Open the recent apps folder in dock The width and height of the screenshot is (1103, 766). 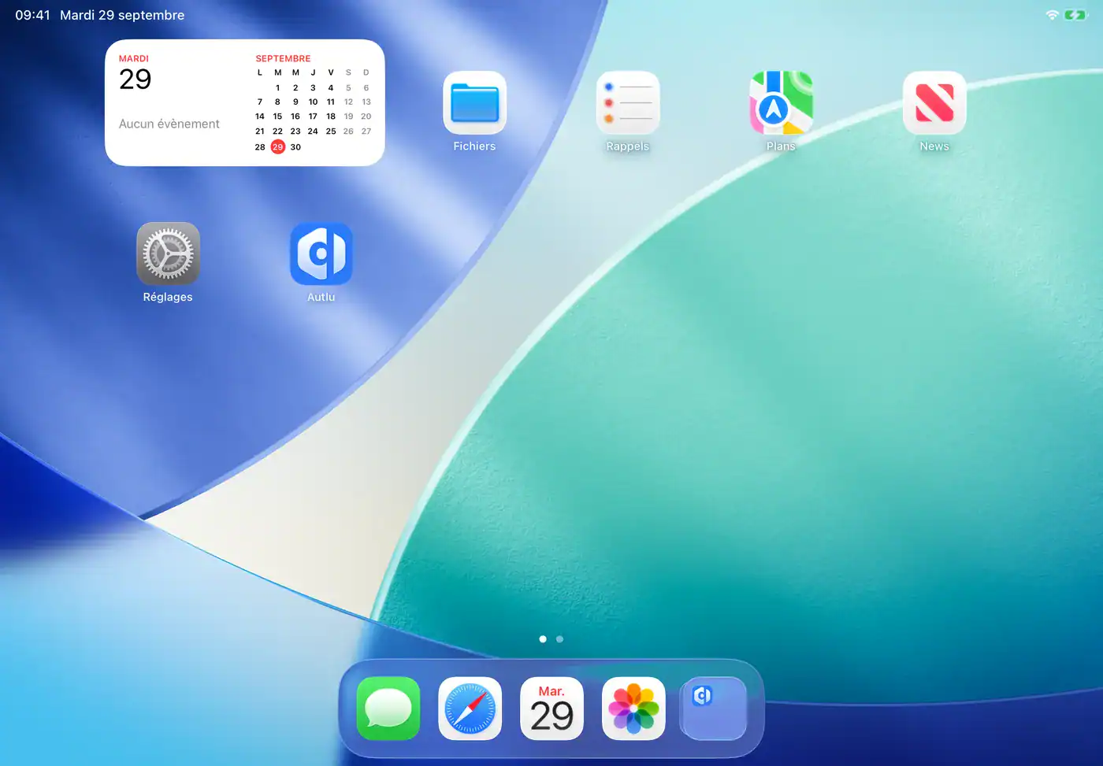[714, 709]
